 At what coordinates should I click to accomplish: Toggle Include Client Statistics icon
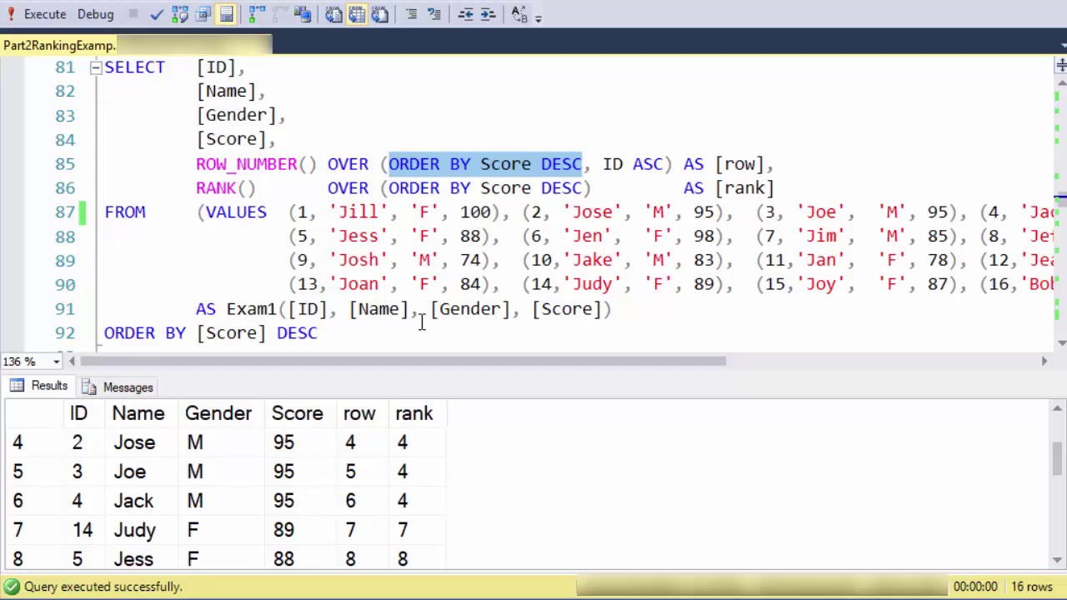tap(303, 14)
